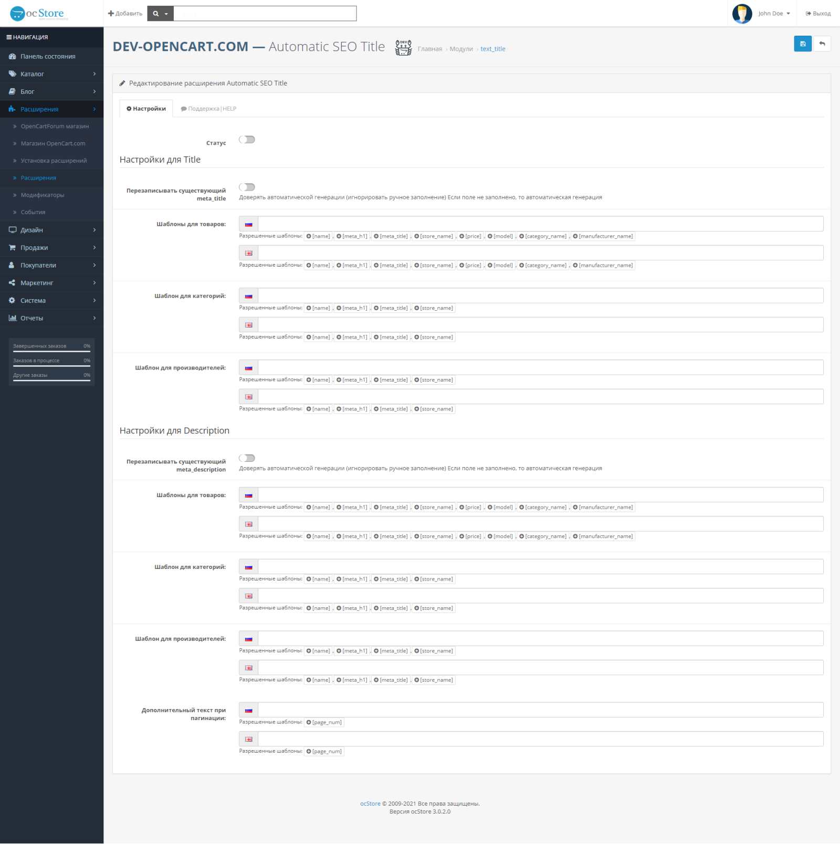Insert [manufacturer_name] tag in Description product English template
Screen dimensions: 840x844
[x=603, y=536]
